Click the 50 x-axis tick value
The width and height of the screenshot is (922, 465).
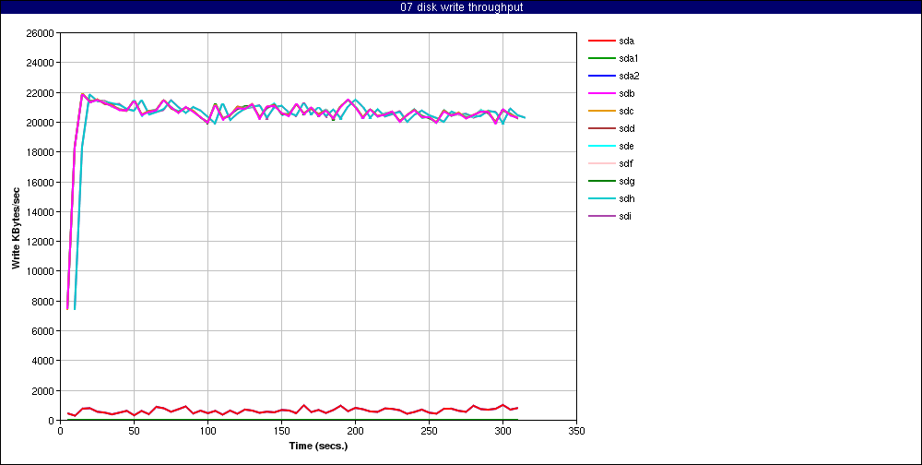(134, 431)
